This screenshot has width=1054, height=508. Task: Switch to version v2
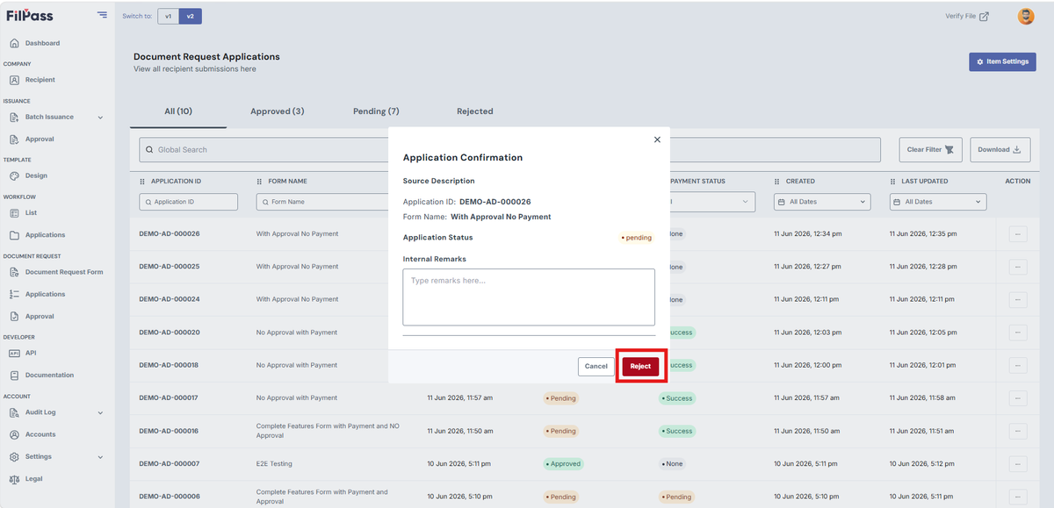pos(191,16)
